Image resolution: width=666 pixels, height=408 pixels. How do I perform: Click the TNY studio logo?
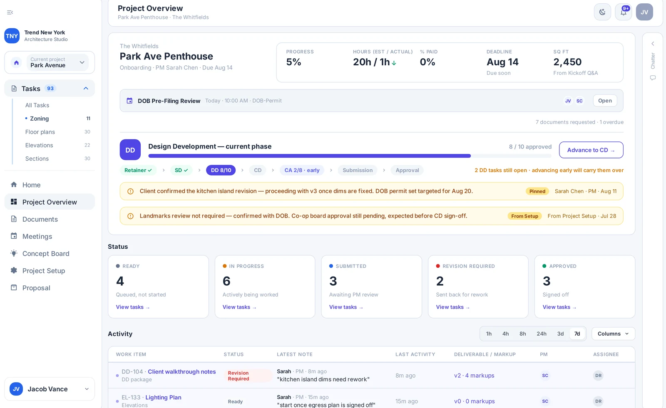[x=12, y=36]
